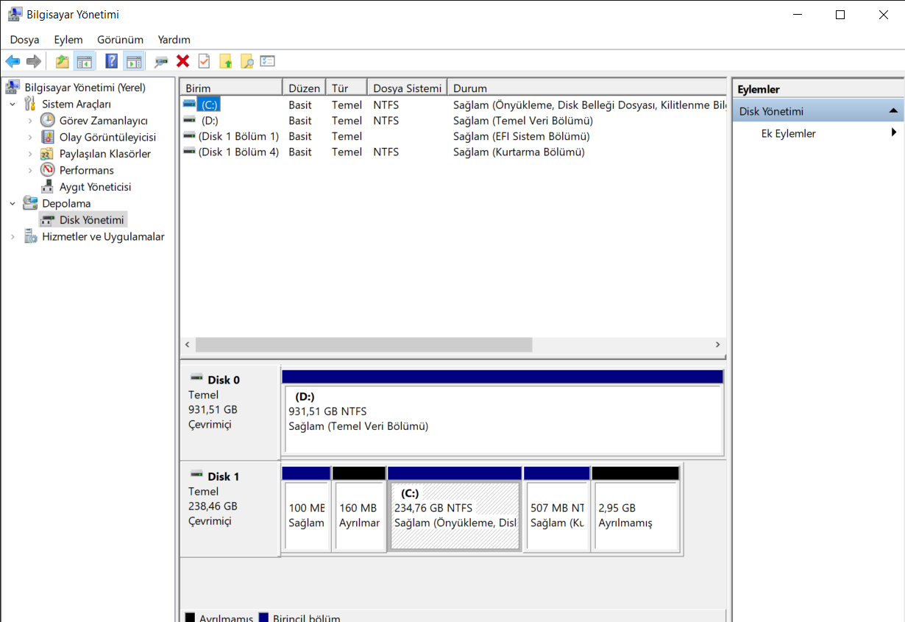Click the Bilgisayar Yönetimi (Yerel) root icon
The width and height of the screenshot is (905, 622).
pyautogui.click(x=13, y=87)
